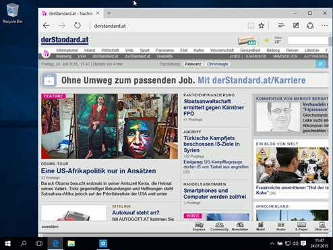The image size is (333, 250).
Task: Open File Explorer from the taskbar
Action: pyautogui.click(x=71, y=243)
